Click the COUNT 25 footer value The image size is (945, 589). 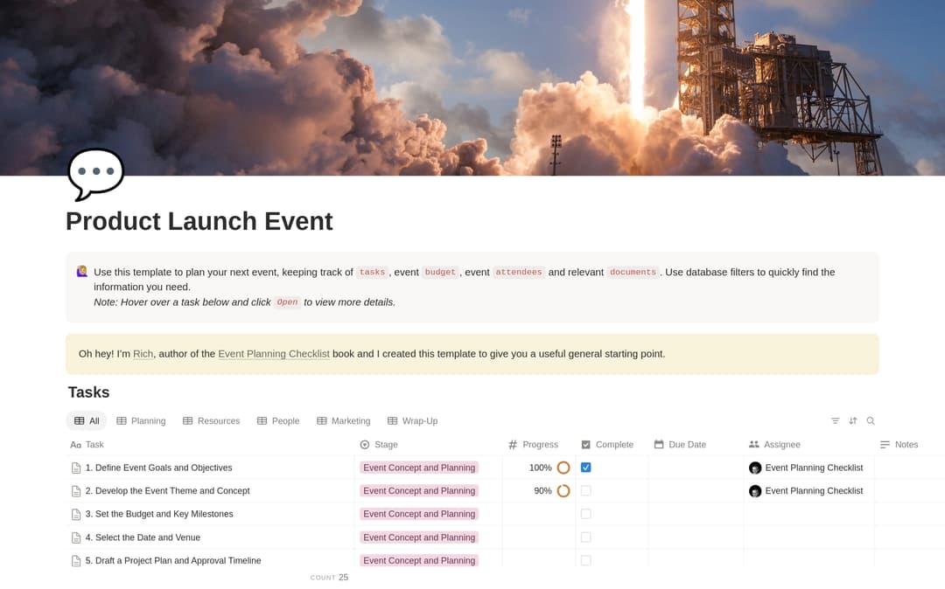[x=329, y=577]
